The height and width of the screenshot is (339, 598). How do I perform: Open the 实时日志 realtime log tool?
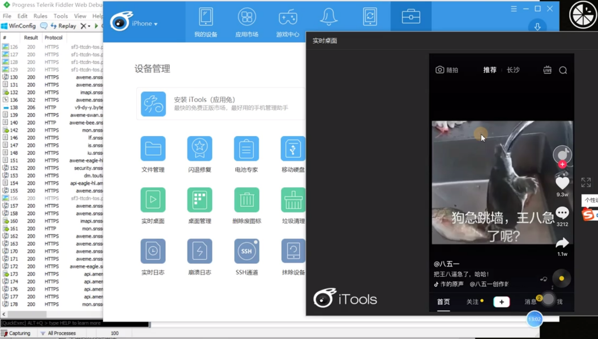click(x=153, y=251)
